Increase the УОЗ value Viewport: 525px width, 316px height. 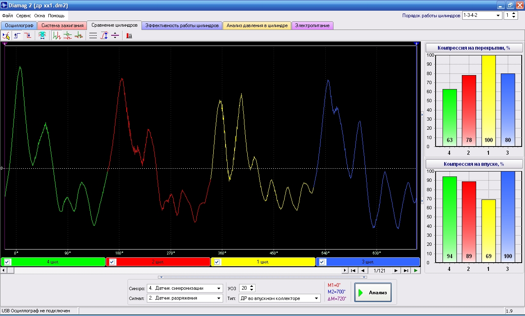252,286
